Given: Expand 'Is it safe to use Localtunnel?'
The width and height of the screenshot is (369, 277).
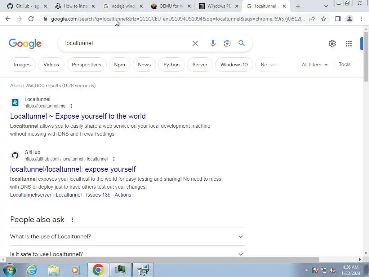Looking at the screenshot, I should click(127, 254).
